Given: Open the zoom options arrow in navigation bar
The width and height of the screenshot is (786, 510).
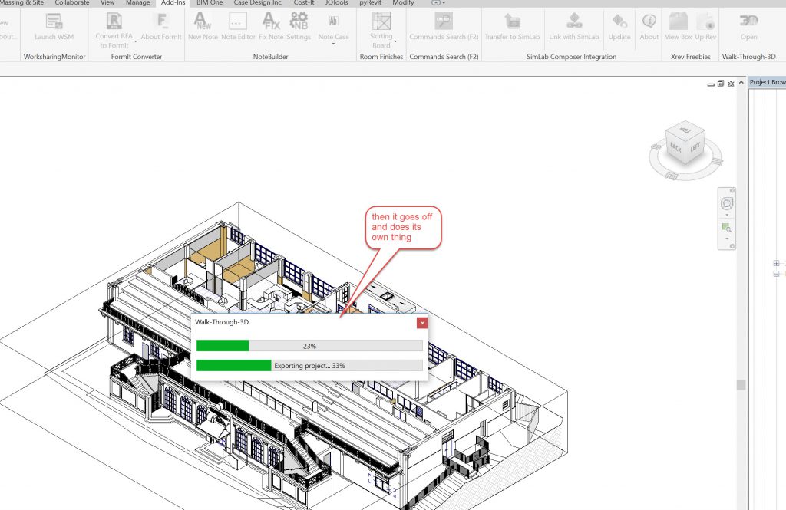Looking at the screenshot, I should pos(726,239).
